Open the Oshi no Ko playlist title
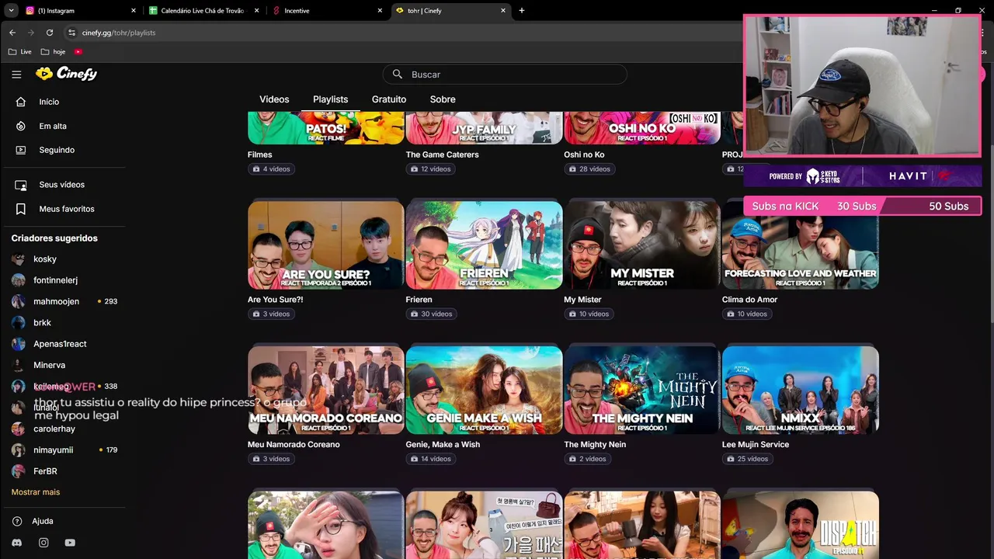The width and height of the screenshot is (994, 559). point(584,155)
